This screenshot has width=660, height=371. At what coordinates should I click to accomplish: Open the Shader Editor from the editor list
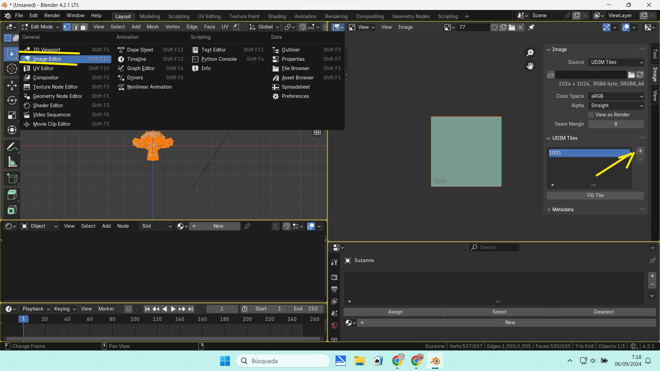pyautogui.click(x=48, y=105)
